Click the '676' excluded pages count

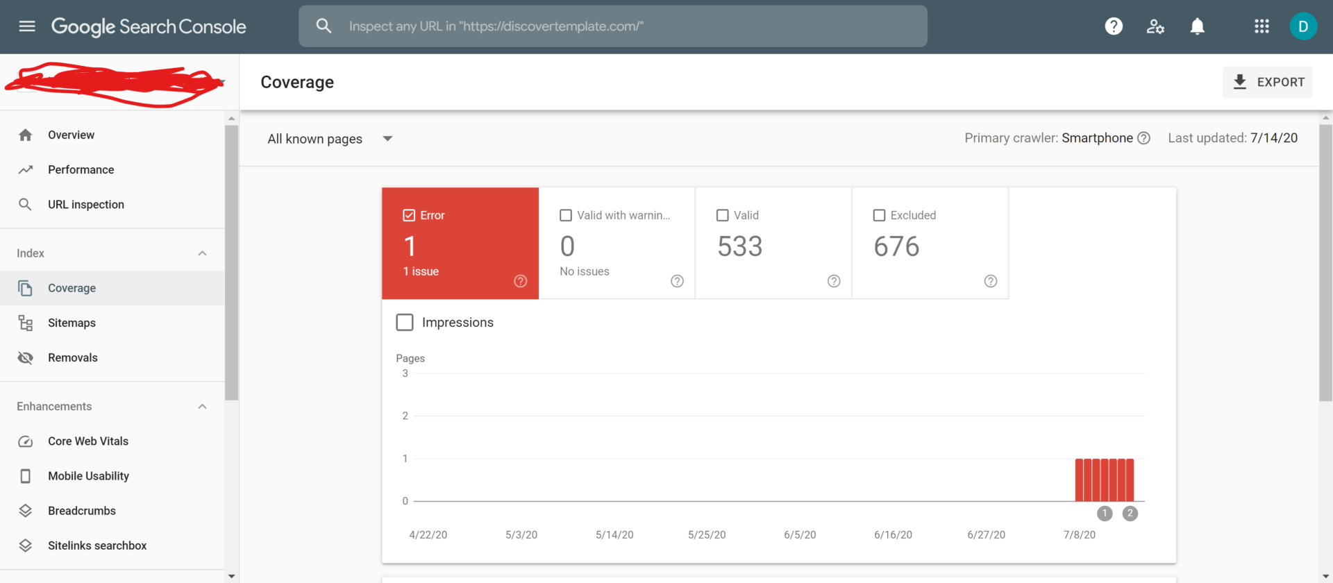[896, 246]
